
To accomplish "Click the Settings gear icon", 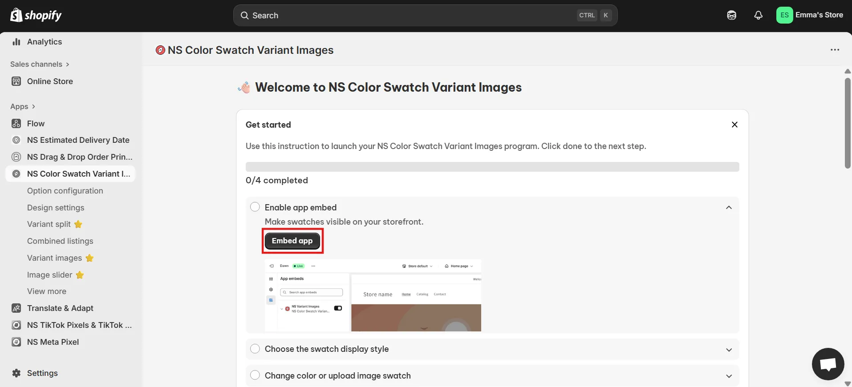I will coord(16,373).
